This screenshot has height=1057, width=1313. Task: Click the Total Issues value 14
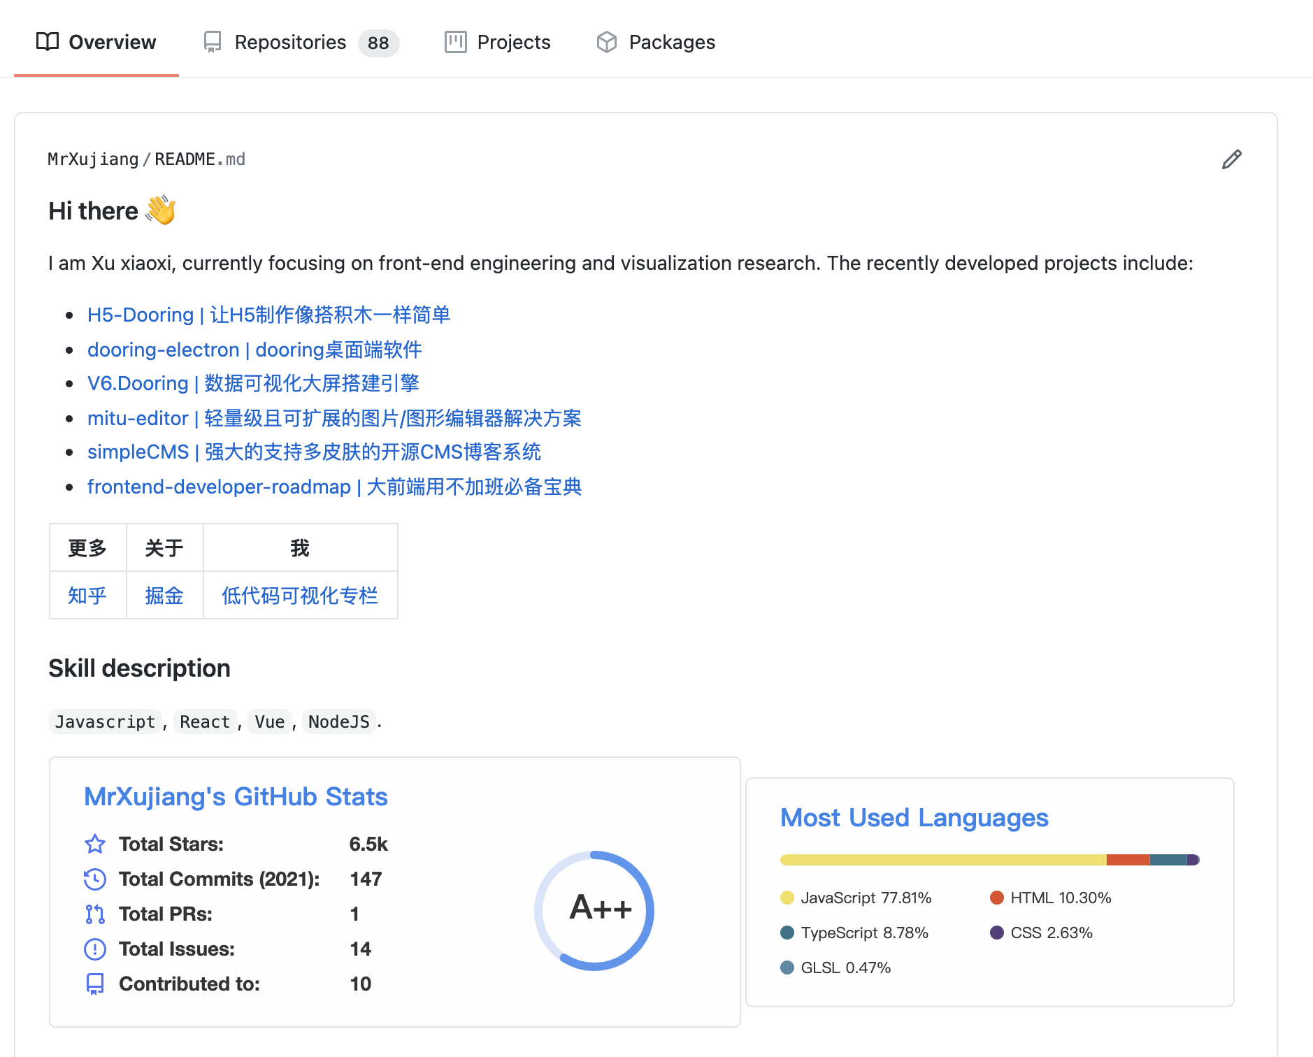(x=360, y=949)
